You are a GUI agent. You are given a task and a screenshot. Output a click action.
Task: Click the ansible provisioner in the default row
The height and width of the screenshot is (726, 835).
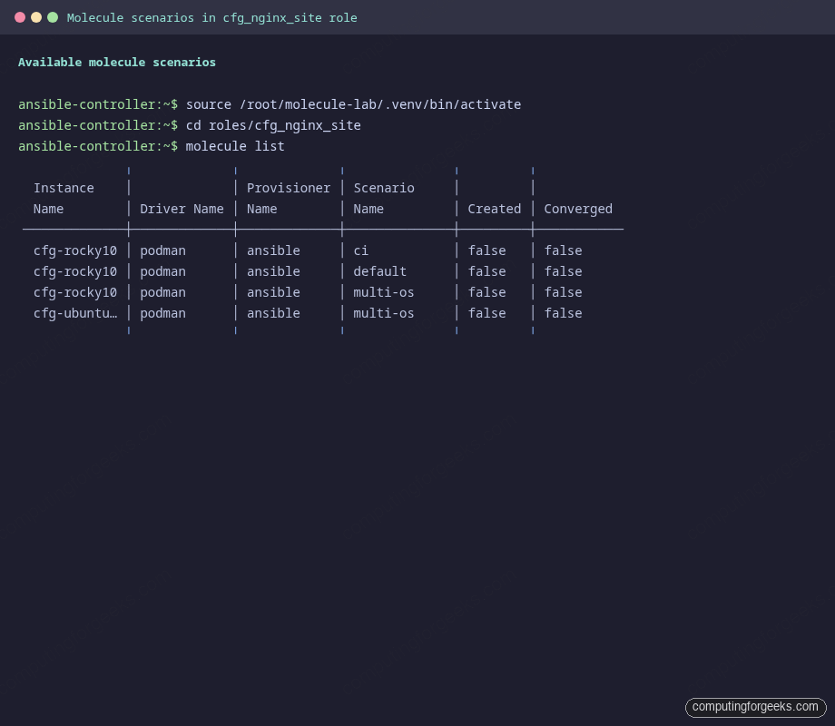pos(273,270)
